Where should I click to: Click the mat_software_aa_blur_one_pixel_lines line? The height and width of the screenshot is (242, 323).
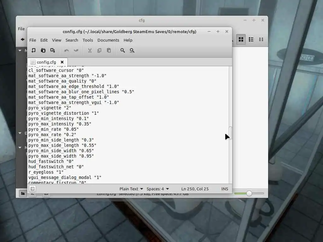click(x=81, y=92)
